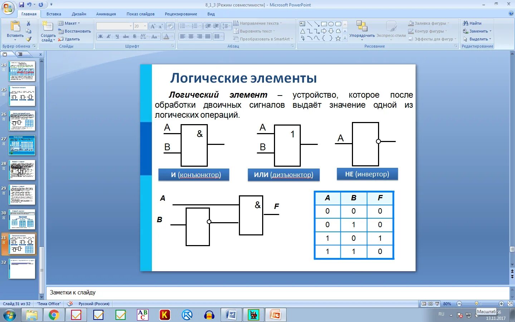Start Slide Show view from status bar
Screen dimensions: 515x322
pyautogui.click(x=437, y=304)
